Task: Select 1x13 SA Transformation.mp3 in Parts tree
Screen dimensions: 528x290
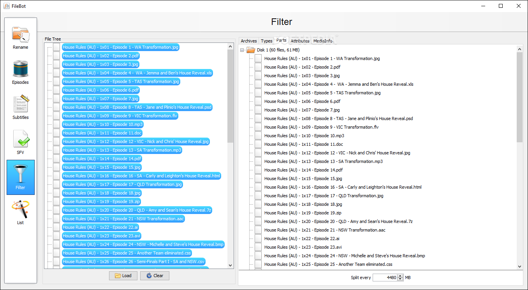Action: click(323, 161)
